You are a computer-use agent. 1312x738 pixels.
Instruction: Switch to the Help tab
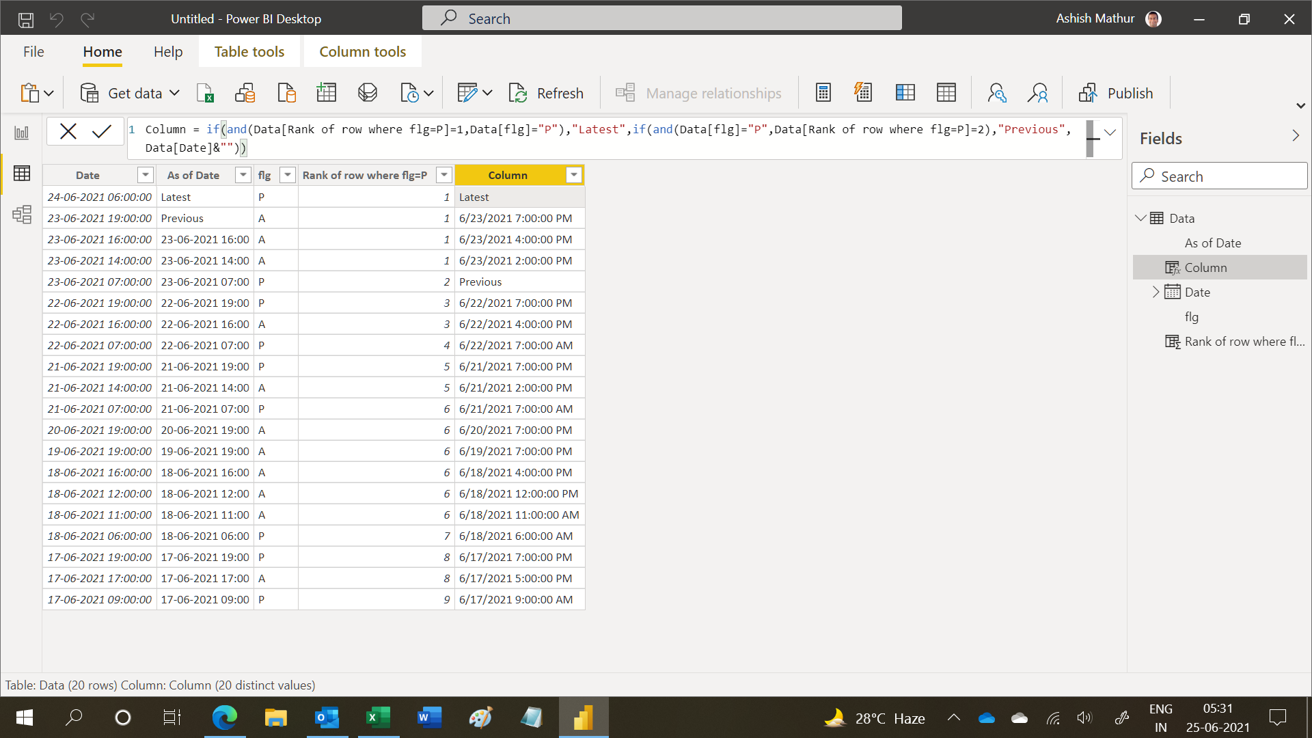click(x=168, y=52)
